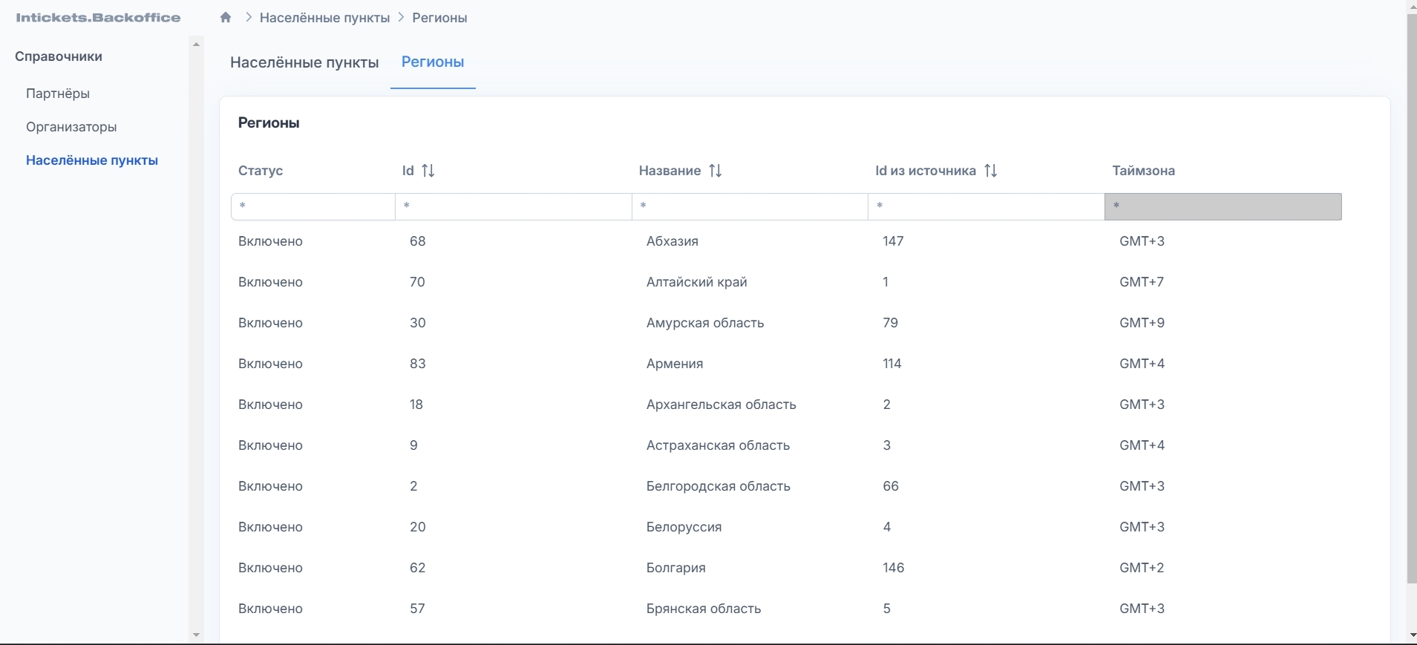The height and width of the screenshot is (645, 1417).
Task: Click source Id 114 for Армения
Action: coord(892,364)
